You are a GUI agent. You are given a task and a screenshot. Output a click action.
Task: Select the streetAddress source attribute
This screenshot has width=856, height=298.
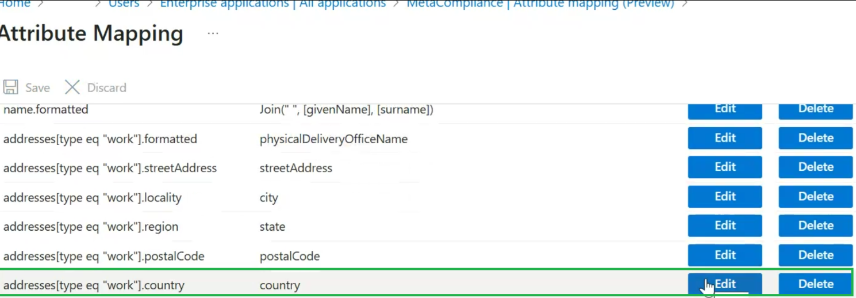coord(296,169)
